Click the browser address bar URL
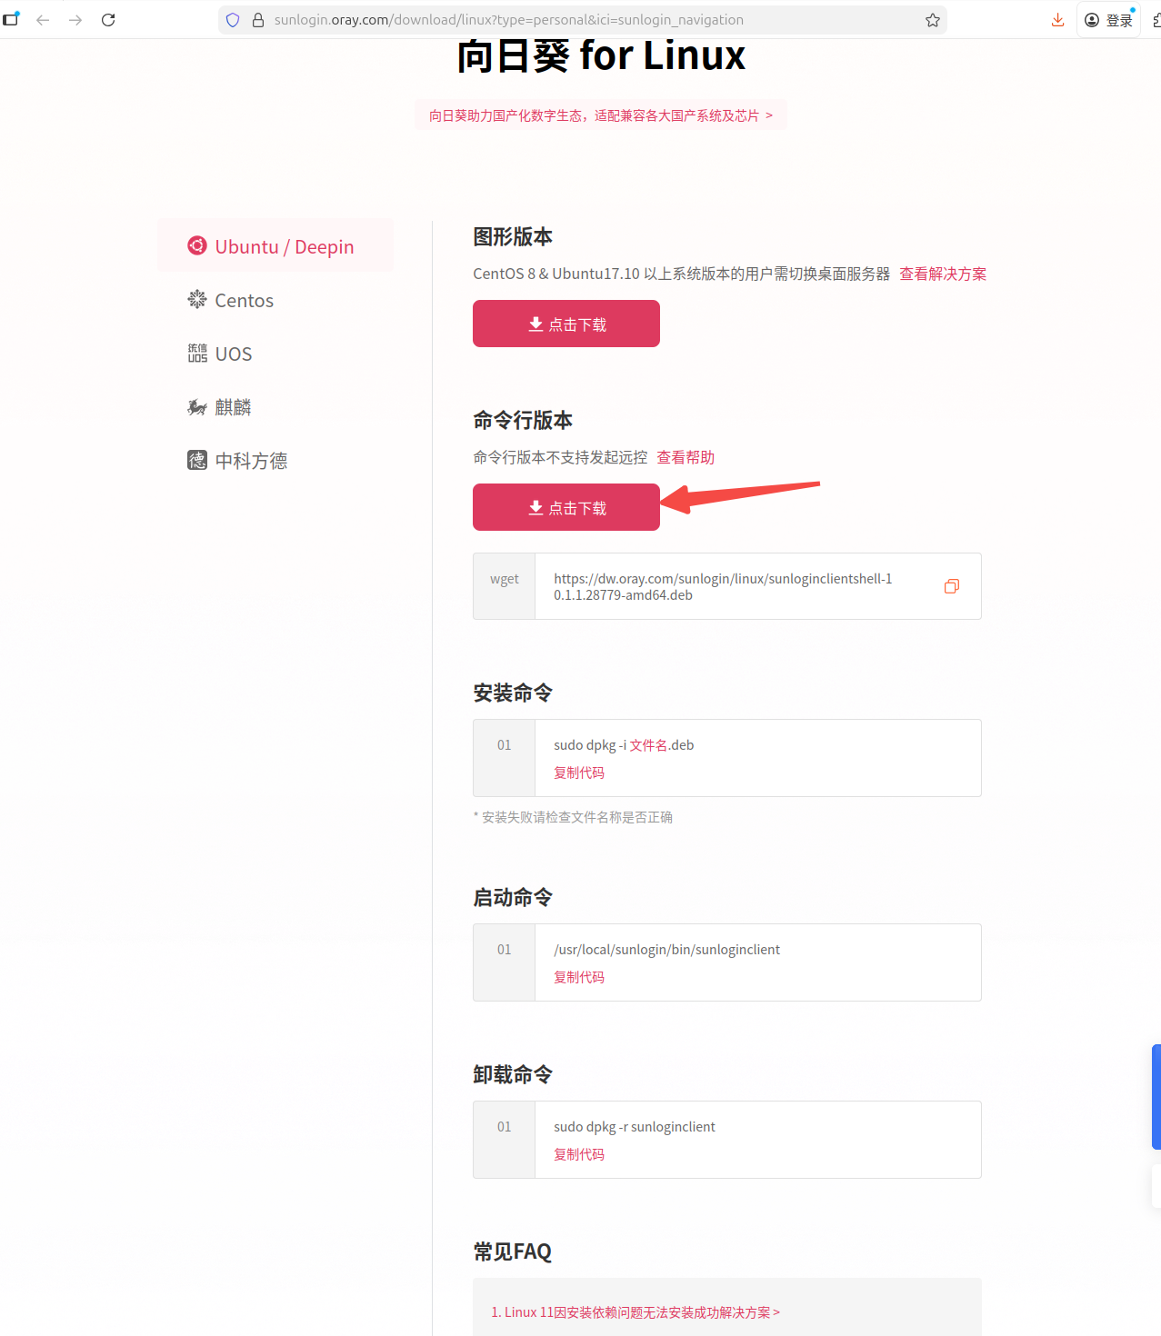The height and width of the screenshot is (1336, 1161). click(508, 20)
